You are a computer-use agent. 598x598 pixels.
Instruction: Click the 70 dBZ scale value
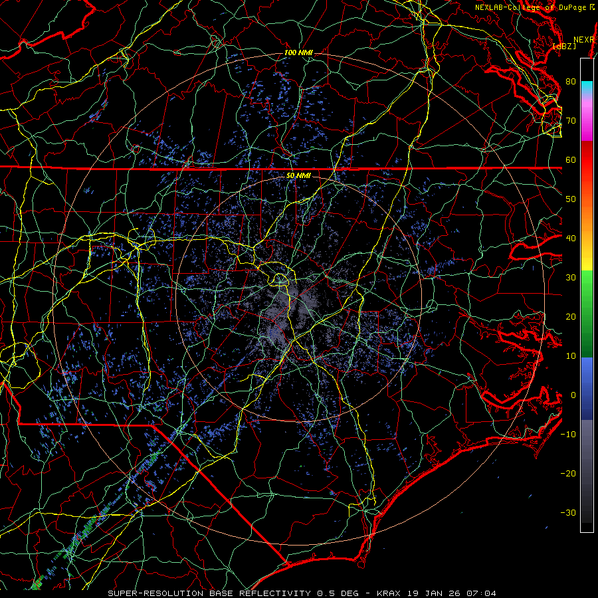coord(571,120)
